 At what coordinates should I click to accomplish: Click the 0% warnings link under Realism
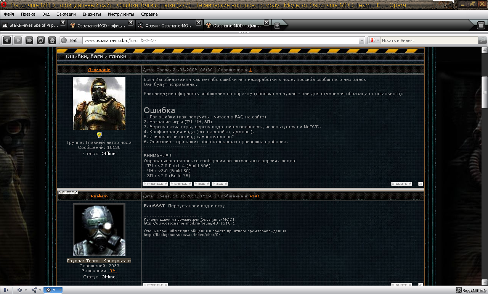[x=113, y=271]
